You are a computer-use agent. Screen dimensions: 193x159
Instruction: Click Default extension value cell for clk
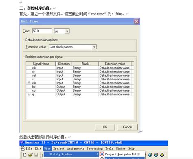pyautogui.click(x=114, y=68)
